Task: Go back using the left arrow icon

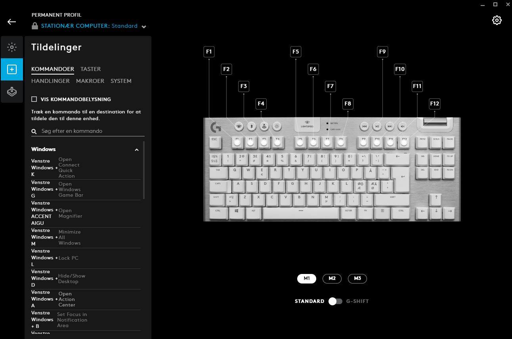Action: [12, 22]
